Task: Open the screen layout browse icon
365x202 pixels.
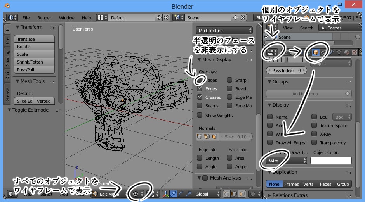Action: [x=102, y=18]
